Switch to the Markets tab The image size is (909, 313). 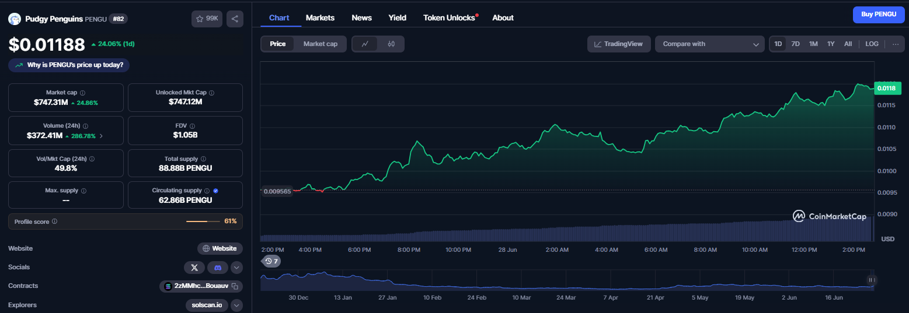coord(320,17)
